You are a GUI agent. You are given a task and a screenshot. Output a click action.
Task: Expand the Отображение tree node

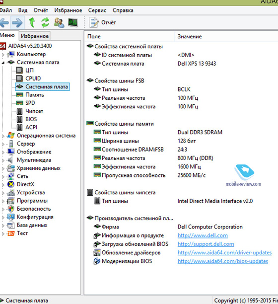pos(3,152)
